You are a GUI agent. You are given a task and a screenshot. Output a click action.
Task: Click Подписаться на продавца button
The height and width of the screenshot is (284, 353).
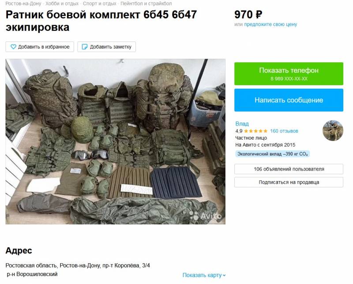tap(289, 182)
